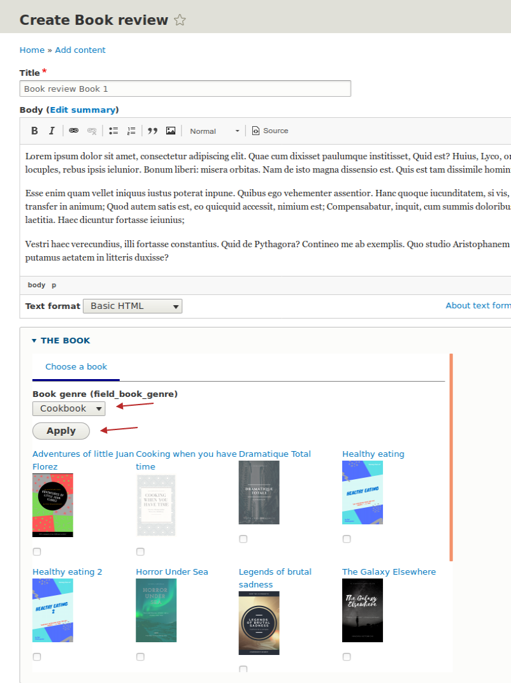Select the Choose a book tab
The width and height of the screenshot is (511, 683).
(x=76, y=367)
